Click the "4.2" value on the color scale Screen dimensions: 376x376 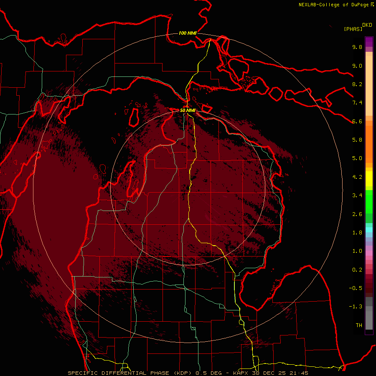point(357,177)
